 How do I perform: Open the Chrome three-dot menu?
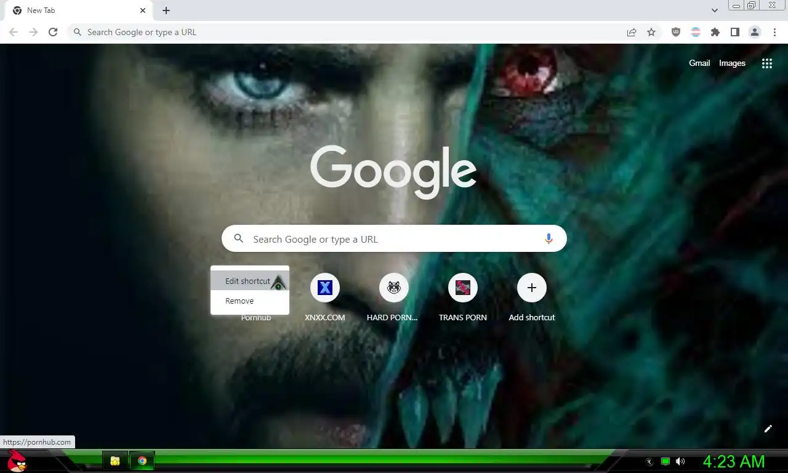[x=774, y=32]
